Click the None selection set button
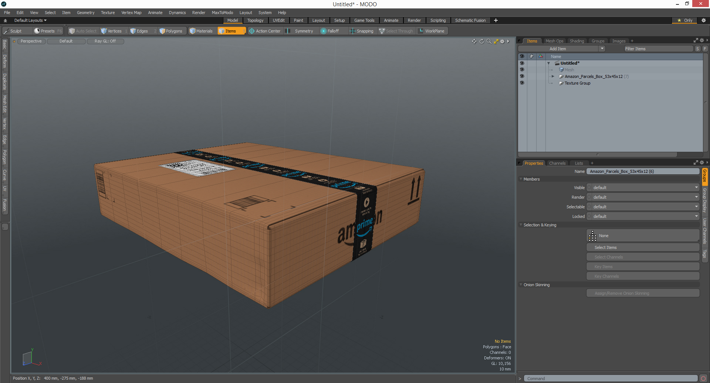 (x=643, y=236)
